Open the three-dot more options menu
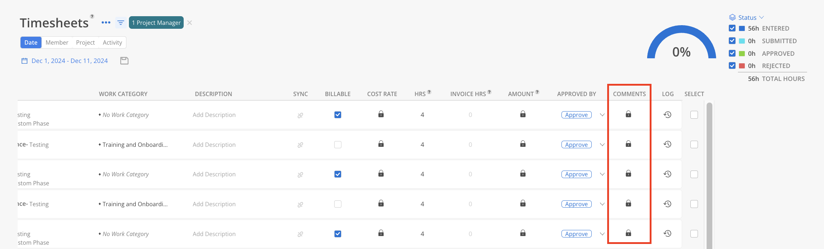This screenshot has height=249, width=824. click(x=106, y=23)
